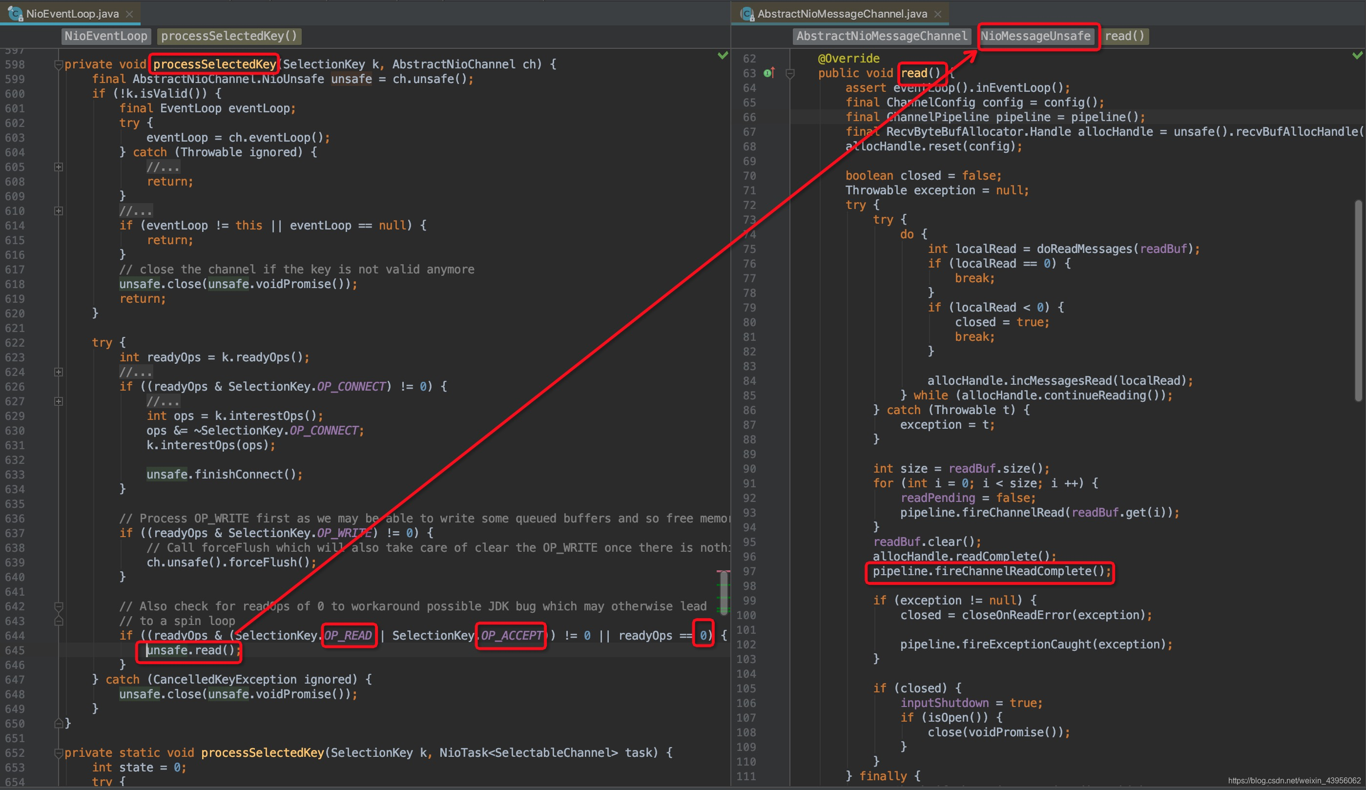Click line number 97 in the right gutter
Viewport: 1366px width, 790px height.
750,571
